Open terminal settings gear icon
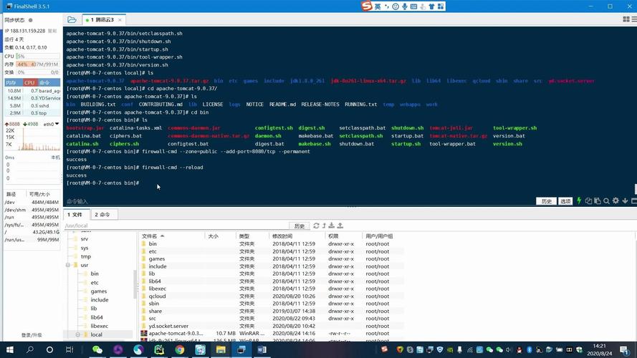The image size is (637, 358). click(x=616, y=201)
